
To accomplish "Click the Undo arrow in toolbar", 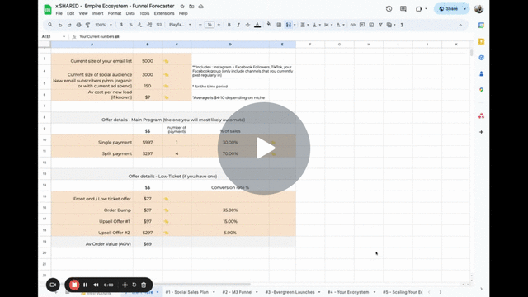I will 60,25.
